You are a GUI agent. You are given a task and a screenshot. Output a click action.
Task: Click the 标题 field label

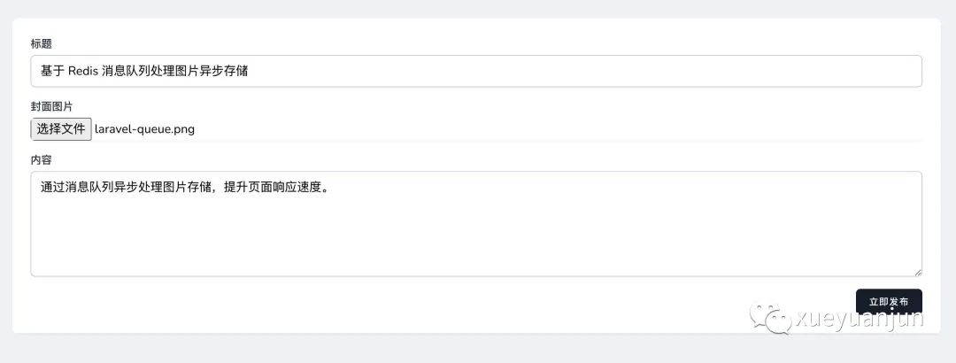(x=42, y=43)
